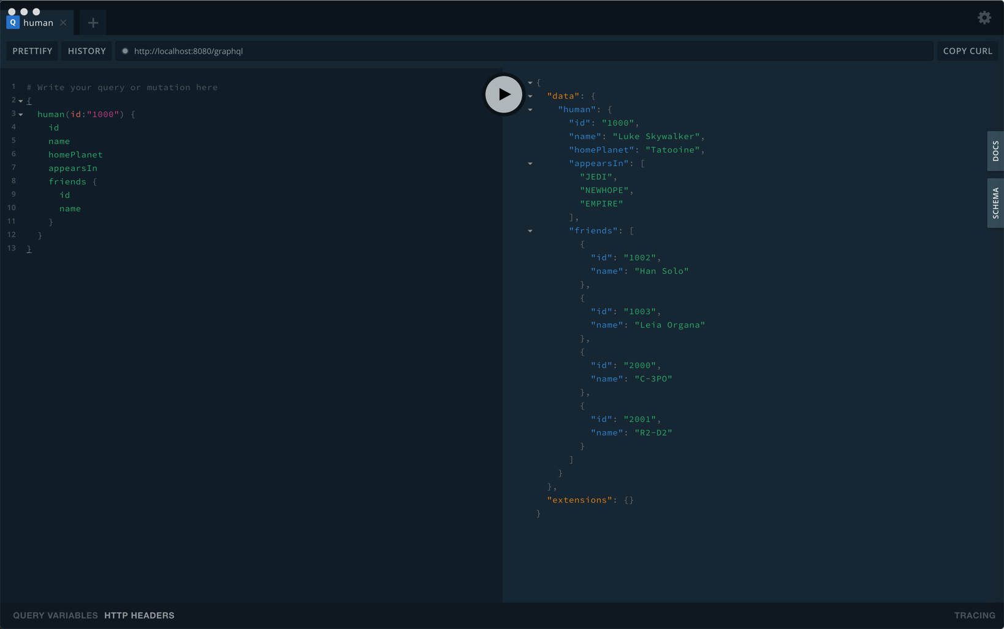Click the "extensions" key in response

pos(580,500)
